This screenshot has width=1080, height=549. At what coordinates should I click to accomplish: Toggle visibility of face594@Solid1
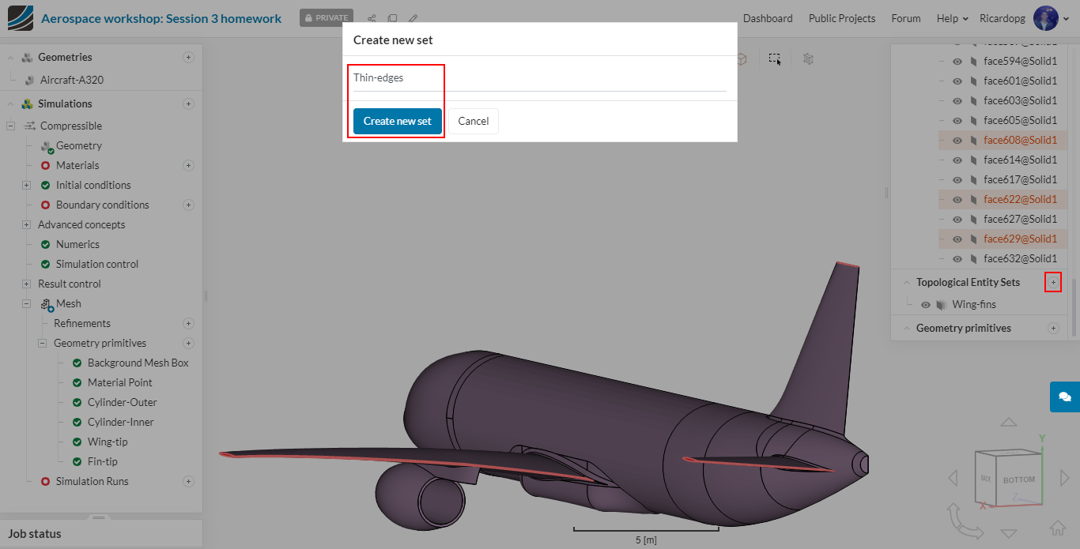pyautogui.click(x=957, y=61)
